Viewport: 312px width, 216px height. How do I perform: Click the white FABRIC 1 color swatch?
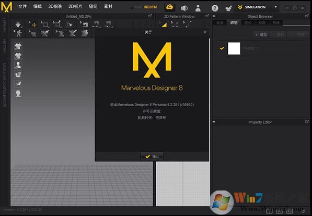click(x=234, y=48)
